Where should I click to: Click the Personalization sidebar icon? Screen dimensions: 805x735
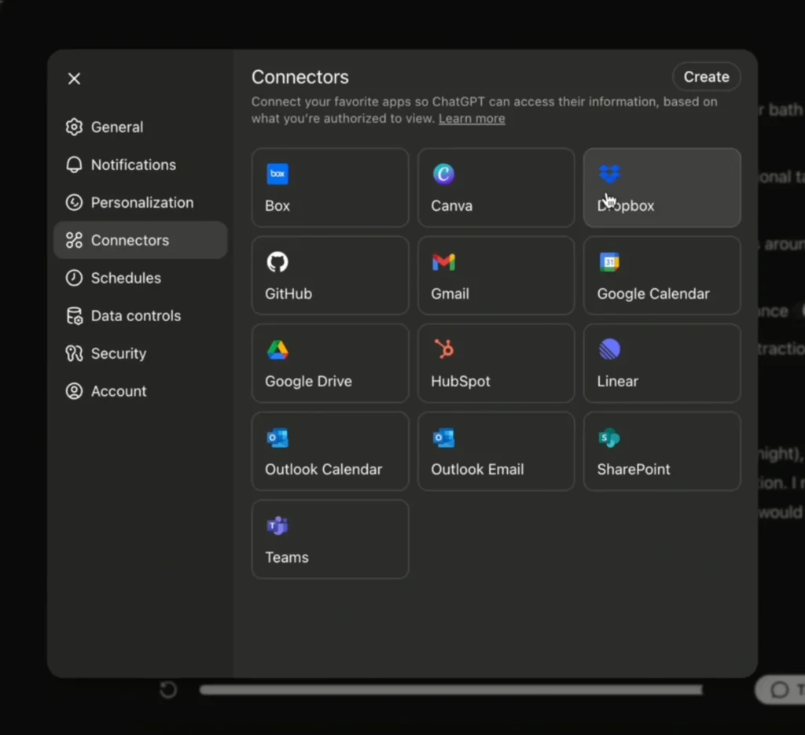coord(74,202)
